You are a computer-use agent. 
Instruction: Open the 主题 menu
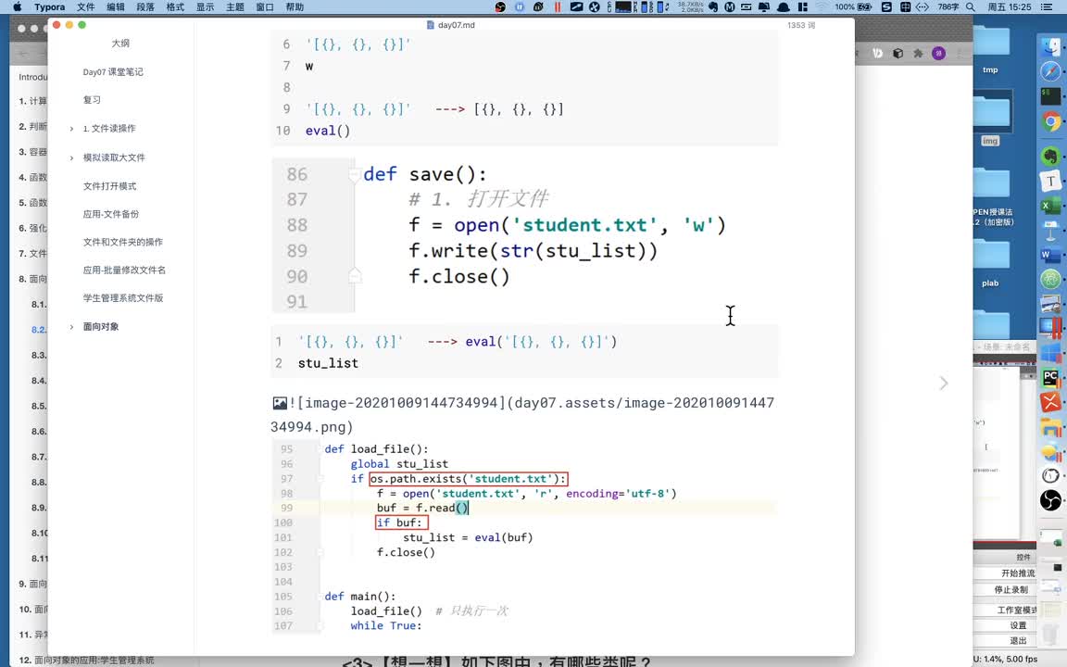pos(234,6)
